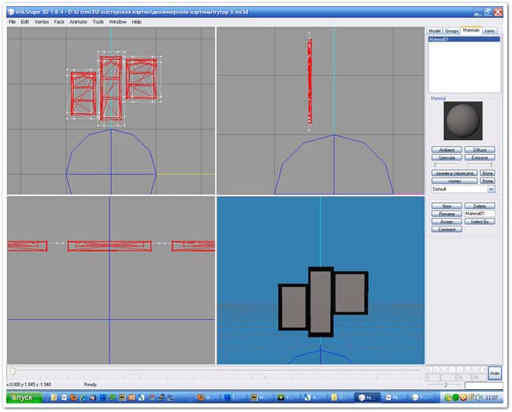Click the material preview sphere
512x412 pixels.
[463, 120]
